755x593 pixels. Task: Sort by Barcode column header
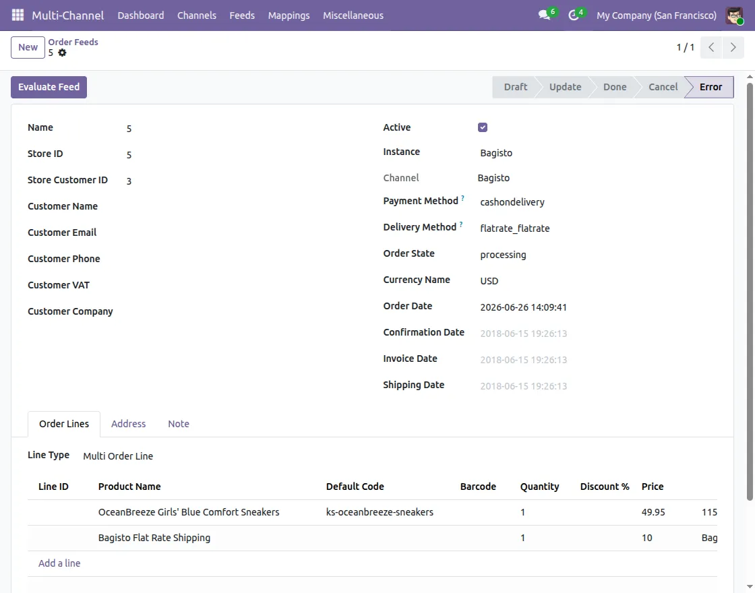478,487
